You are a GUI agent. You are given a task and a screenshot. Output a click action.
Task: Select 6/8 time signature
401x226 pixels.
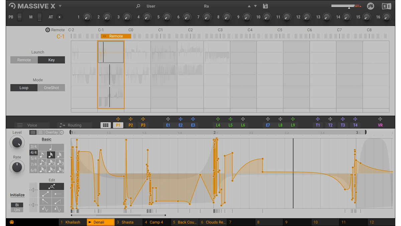(x=33, y=170)
